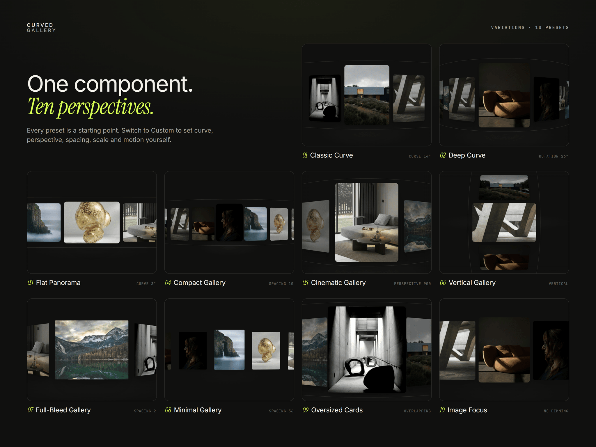Image resolution: width=596 pixels, height=447 pixels.
Task: Open the Image Focus preset preview
Action: coord(504,350)
